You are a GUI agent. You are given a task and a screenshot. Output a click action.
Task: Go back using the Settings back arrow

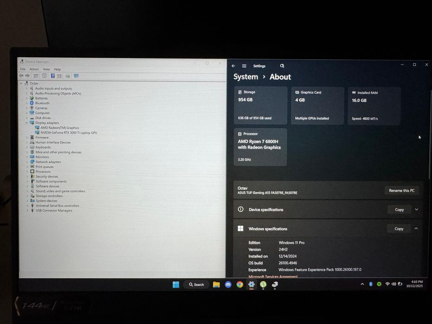tap(233, 66)
